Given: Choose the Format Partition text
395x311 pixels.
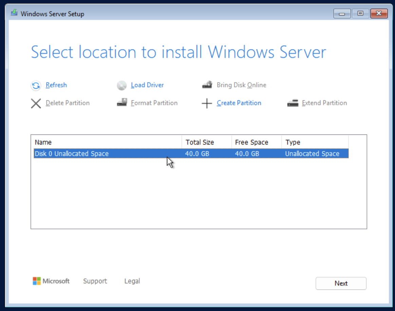Looking at the screenshot, I should coord(154,103).
